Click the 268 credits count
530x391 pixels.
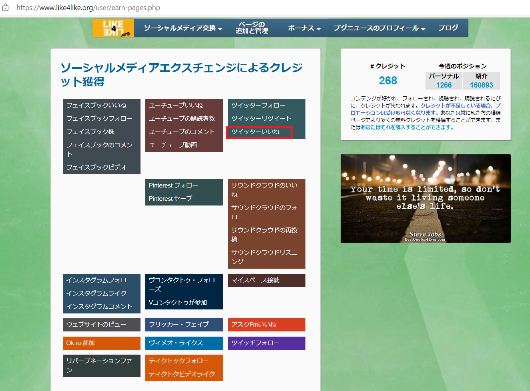point(388,81)
